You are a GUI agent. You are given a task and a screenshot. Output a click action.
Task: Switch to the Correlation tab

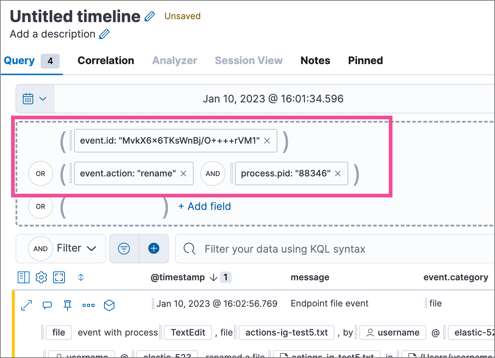tap(106, 60)
